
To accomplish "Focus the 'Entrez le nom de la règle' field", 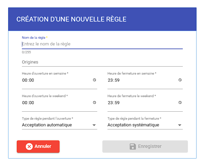I will (x=102, y=44).
